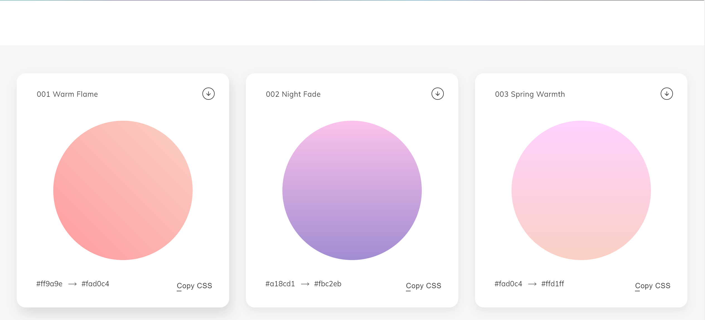Copy the #a18cd1 hex color code
705x320 pixels.
[280, 284]
